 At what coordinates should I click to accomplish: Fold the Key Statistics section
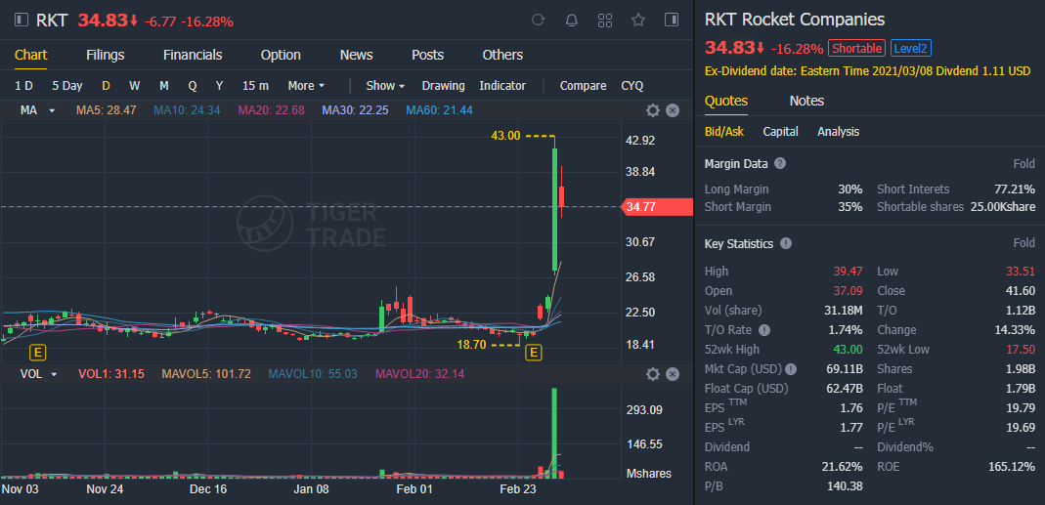coord(1024,243)
